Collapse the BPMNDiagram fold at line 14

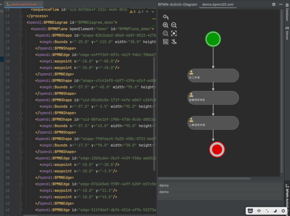click(21, 23)
